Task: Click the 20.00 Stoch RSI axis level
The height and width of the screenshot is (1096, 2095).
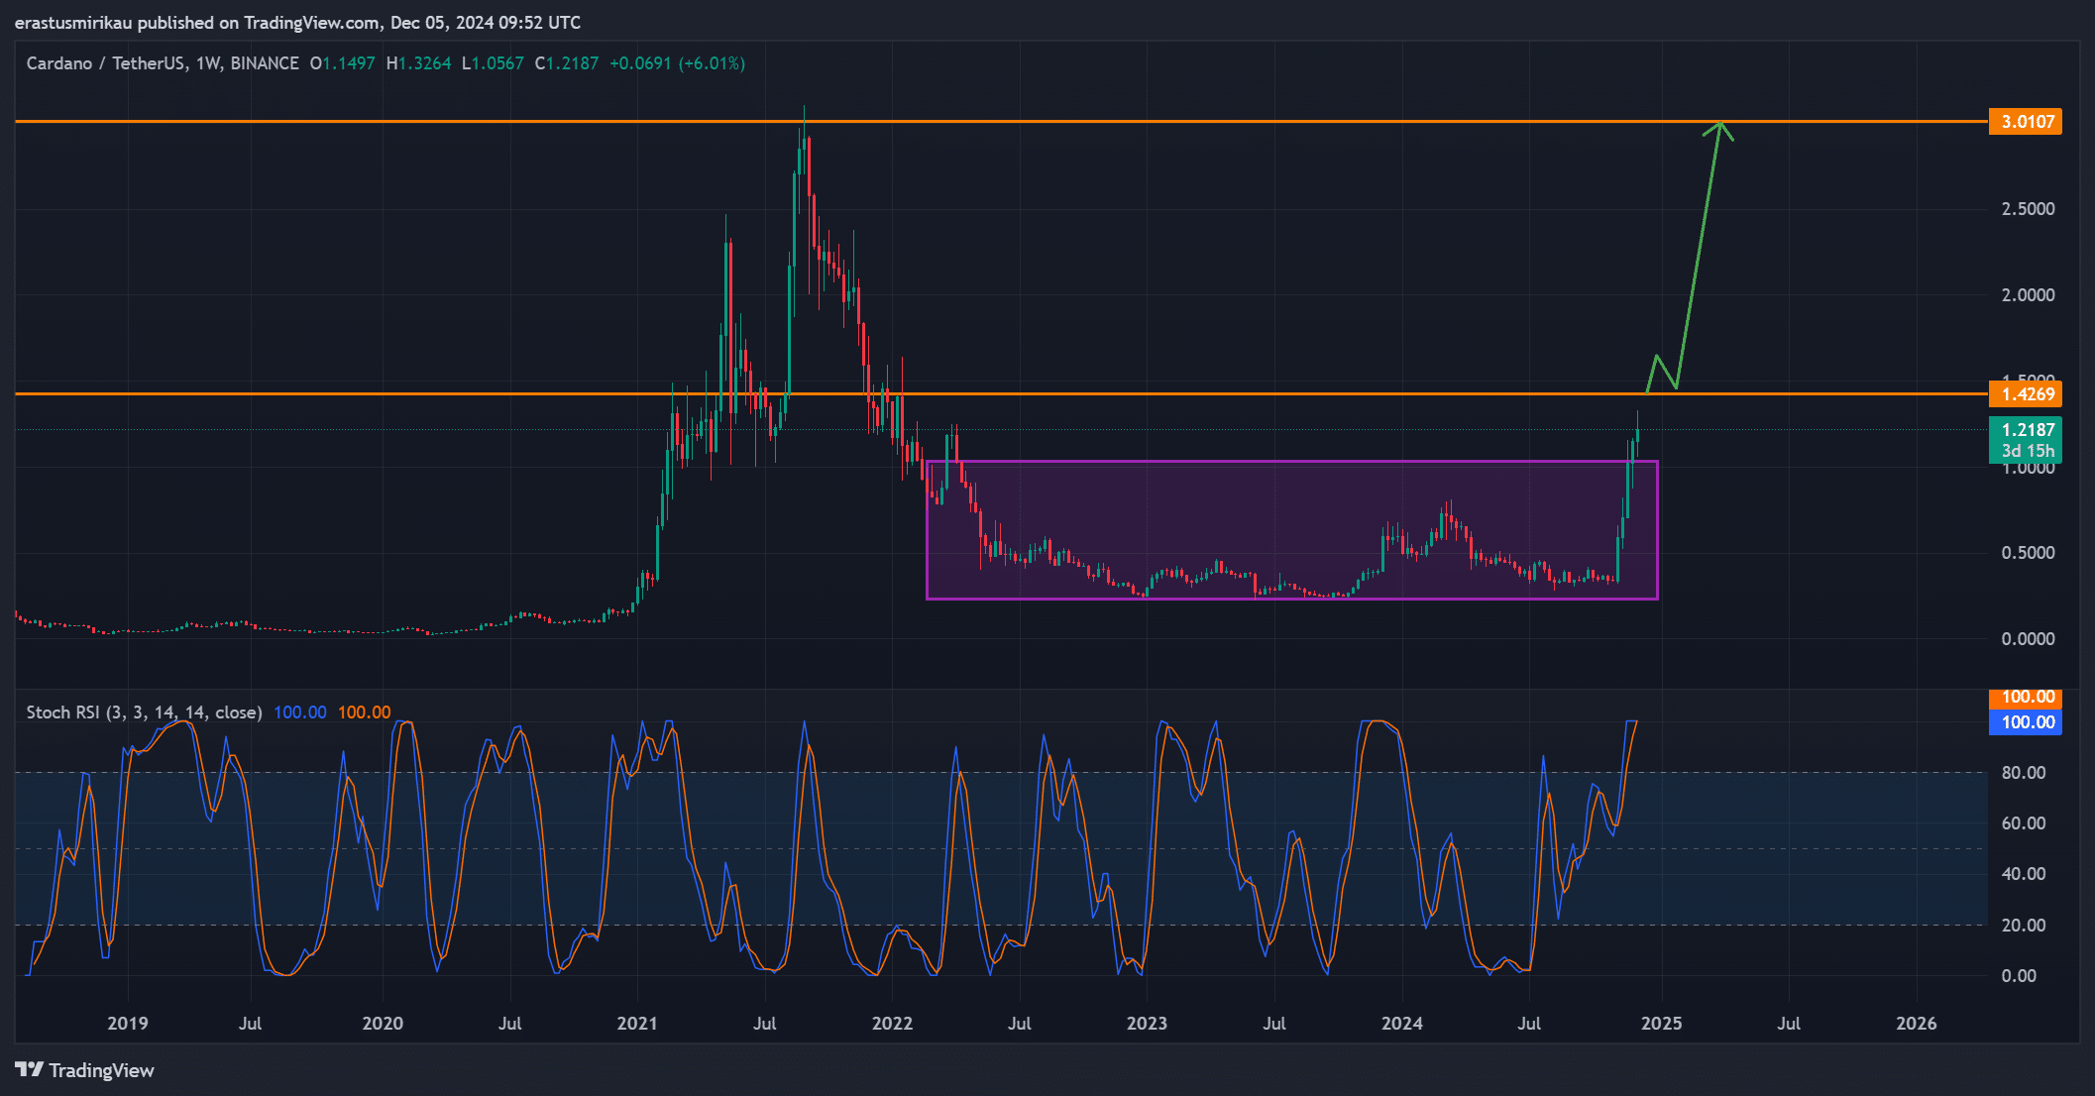Action: pyautogui.click(x=2023, y=926)
